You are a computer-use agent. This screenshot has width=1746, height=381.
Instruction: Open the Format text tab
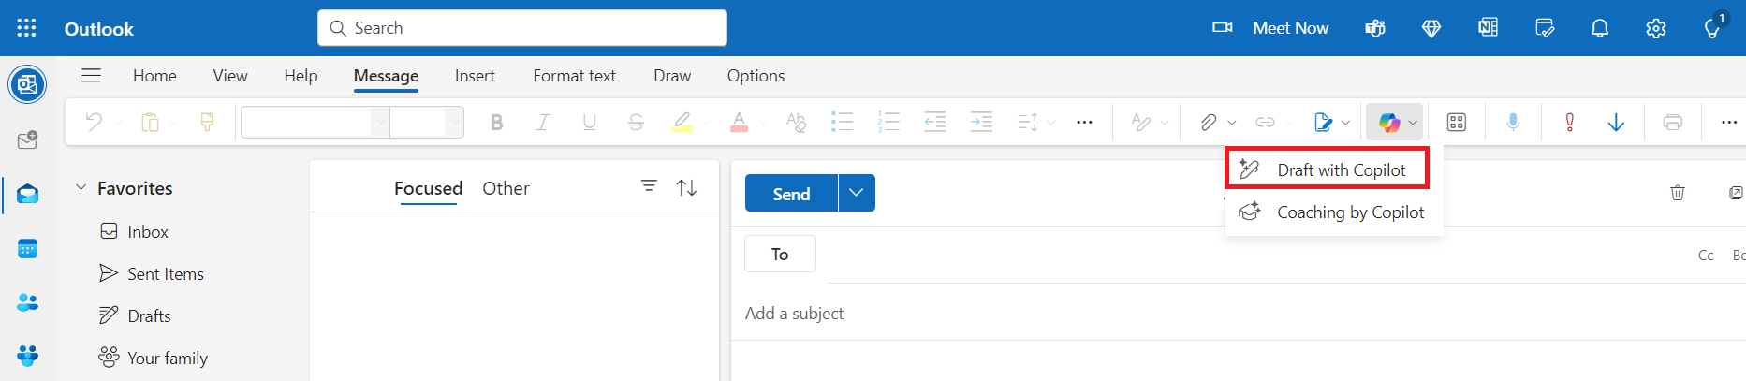574,76
